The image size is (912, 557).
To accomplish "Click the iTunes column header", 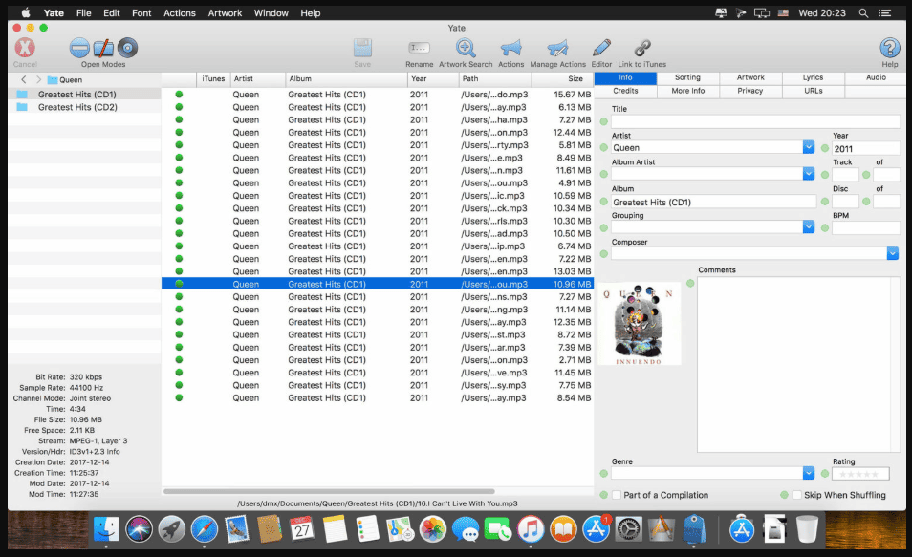I will coord(213,79).
